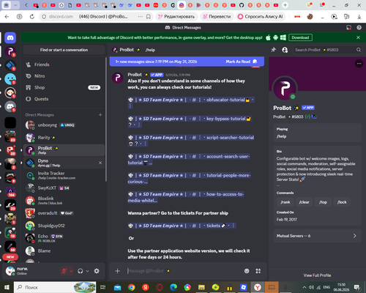This screenshot has width=366, height=293.
Task: Select ProBot conversation in DM list
Action: [64, 150]
